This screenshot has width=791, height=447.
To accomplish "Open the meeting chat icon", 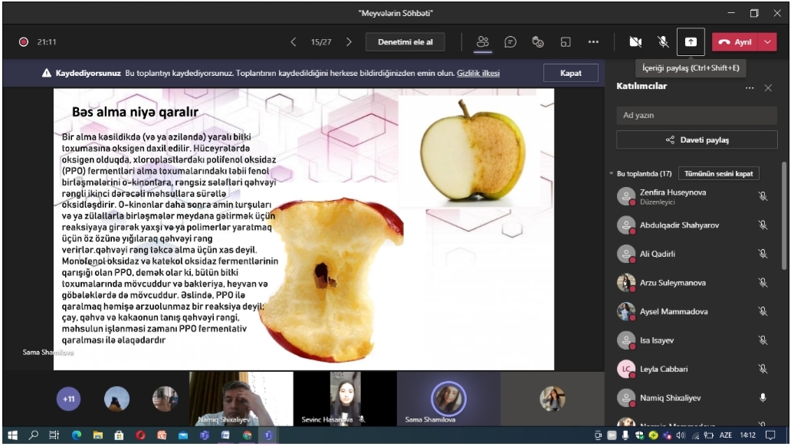I will [x=510, y=42].
